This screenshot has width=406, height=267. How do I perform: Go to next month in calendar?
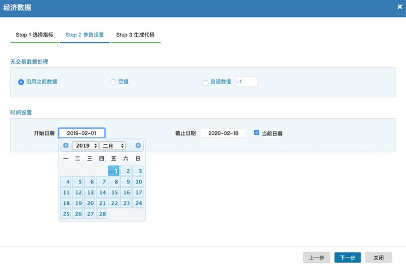point(138,145)
